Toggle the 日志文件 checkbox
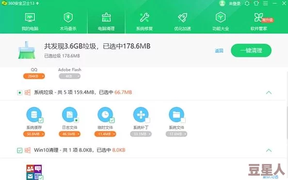 (x=77, y=120)
